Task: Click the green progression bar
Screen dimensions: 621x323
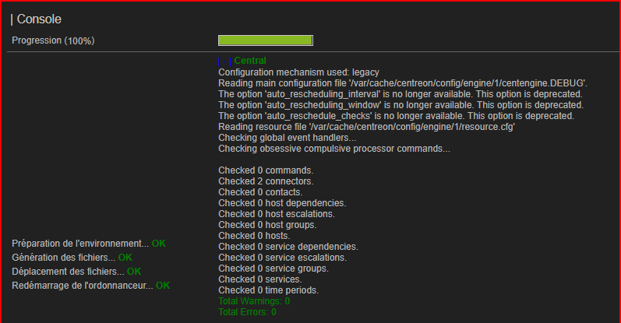Action: [266, 40]
